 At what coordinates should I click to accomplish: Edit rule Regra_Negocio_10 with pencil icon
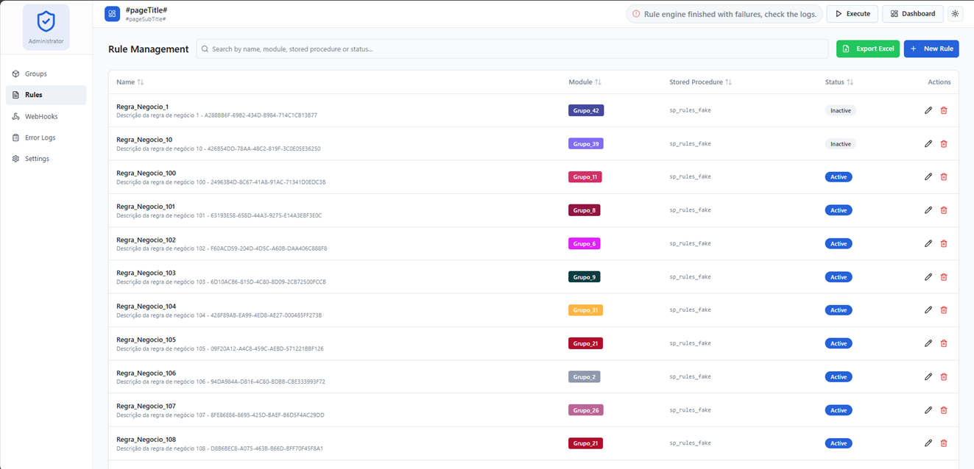928,144
